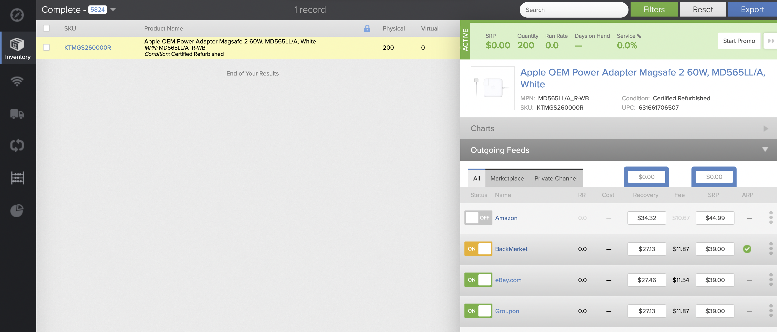Edit the Groupon SRP field $39.00
The height and width of the screenshot is (332, 777).
coord(715,311)
